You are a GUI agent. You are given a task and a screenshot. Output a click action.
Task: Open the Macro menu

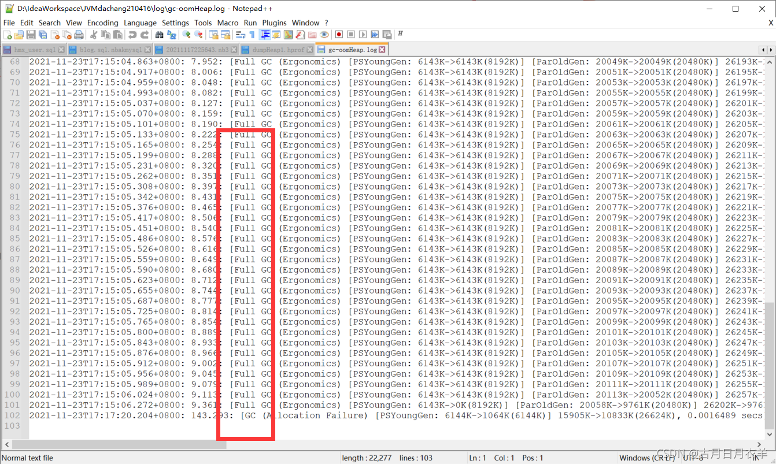coord(228,23)
